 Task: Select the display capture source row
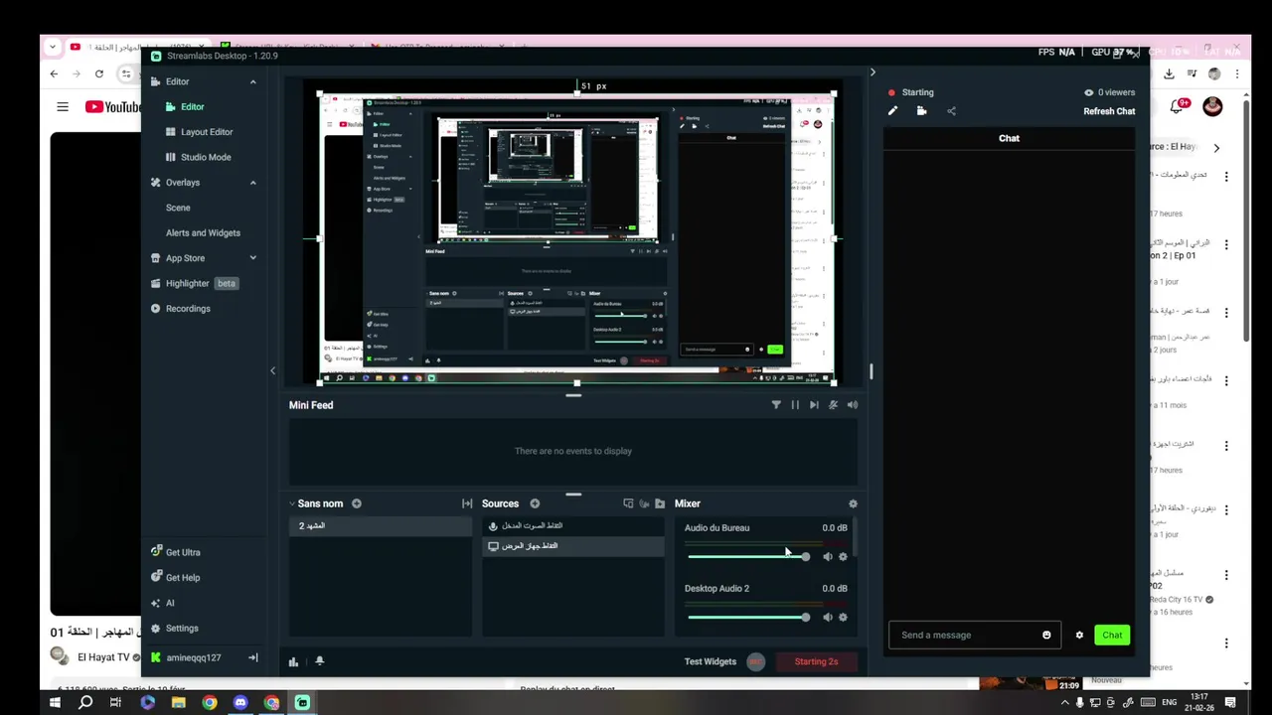tap(573, 546)
